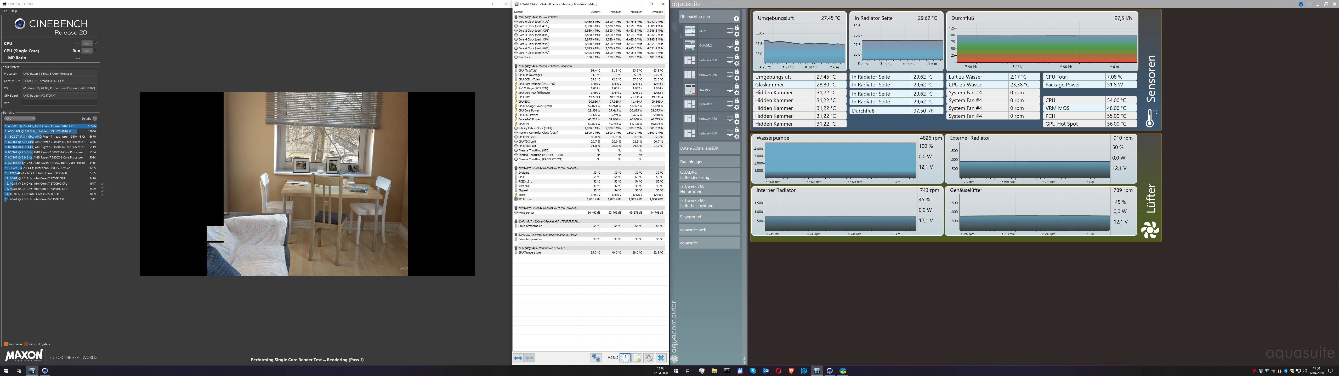The height and width of the screenshot is (376, 1339).
Task: Open Opera browser from the taskbar
Action: coord(778,371)
